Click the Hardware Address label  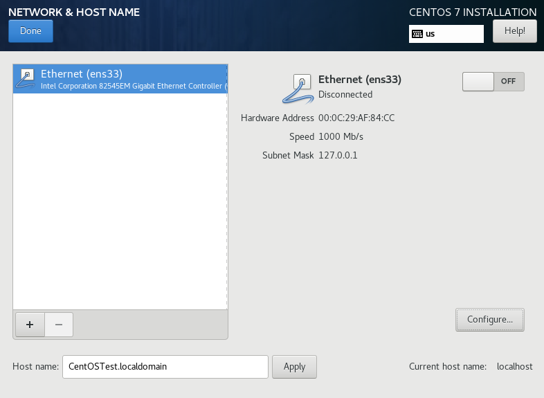pyautogui.click(x=278, y=118)
